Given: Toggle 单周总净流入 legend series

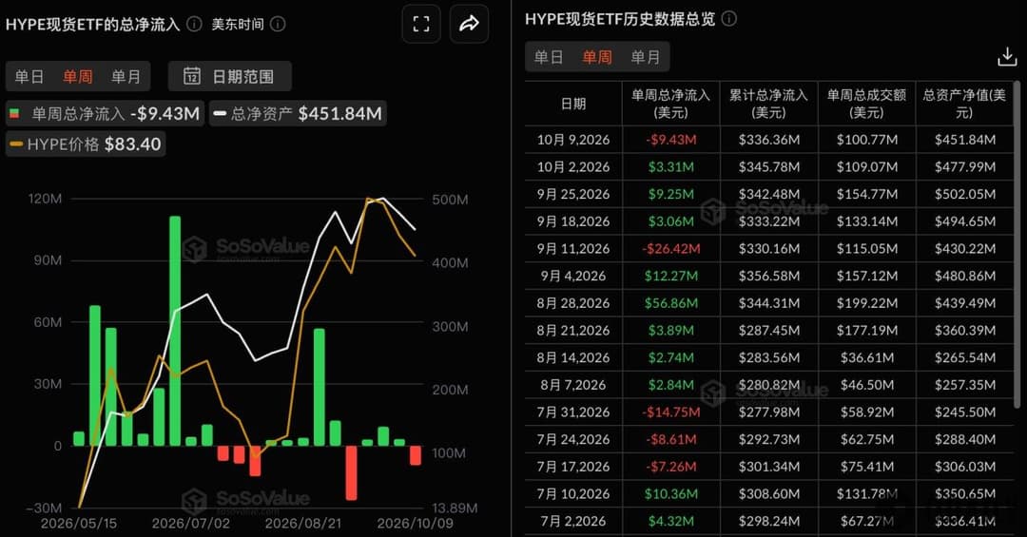Looking at the screenshot, I should click(106, 114).
